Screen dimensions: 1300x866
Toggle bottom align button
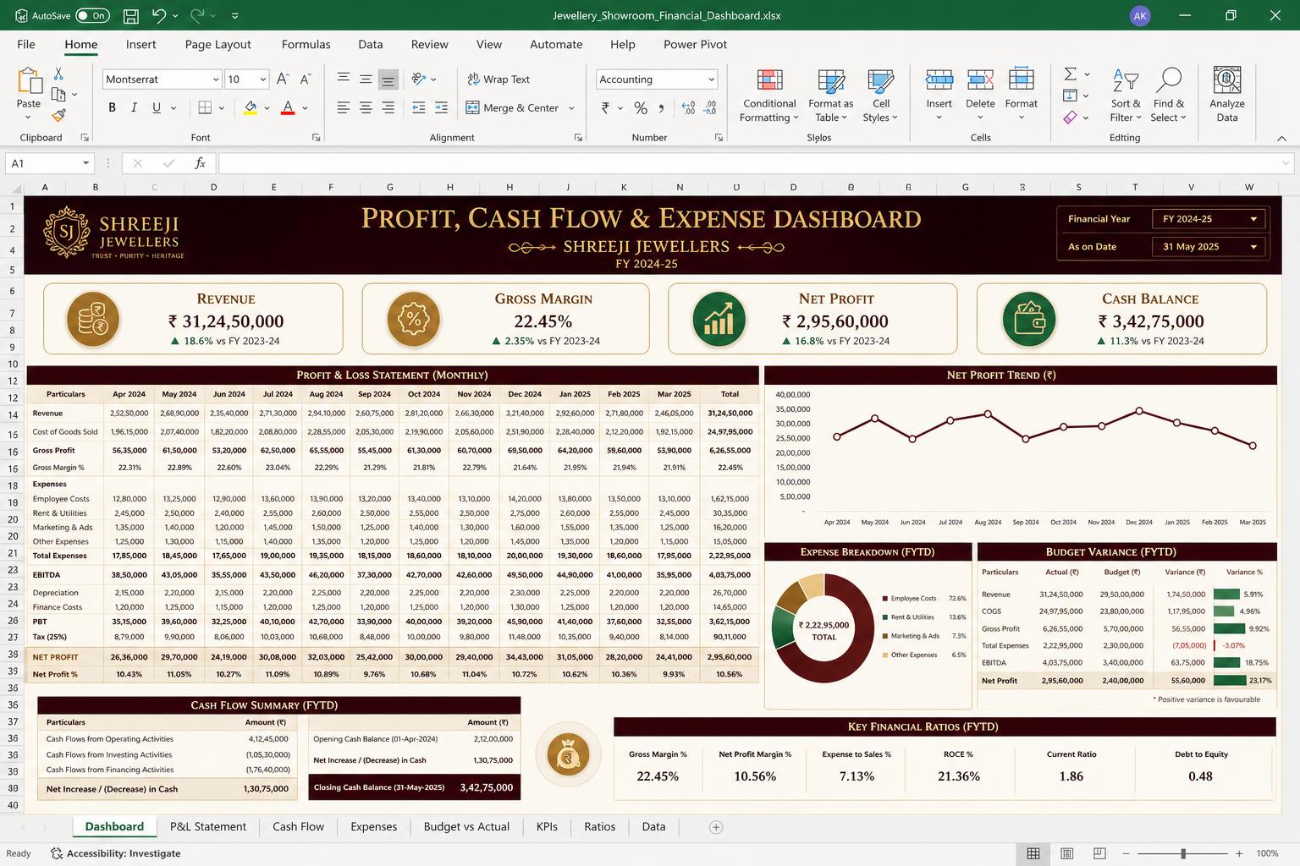tap(388, 79)
